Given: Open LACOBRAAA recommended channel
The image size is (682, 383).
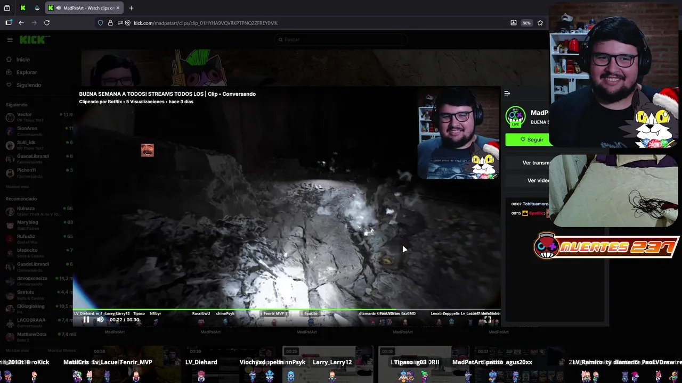Looking at the screenshot, I should click(38, 323).
